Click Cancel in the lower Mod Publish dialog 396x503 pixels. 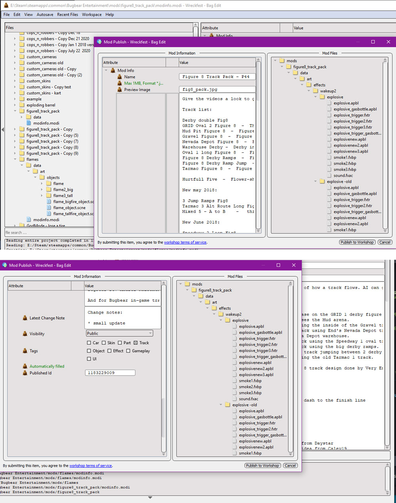290,465
